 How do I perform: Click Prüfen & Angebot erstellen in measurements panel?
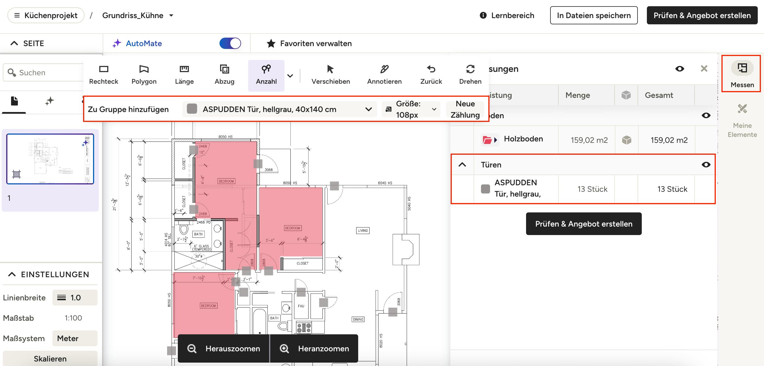[x=584, y=224]
